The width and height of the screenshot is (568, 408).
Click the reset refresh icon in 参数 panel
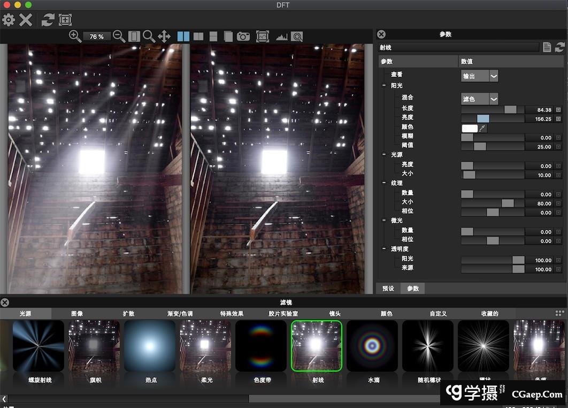559,48
